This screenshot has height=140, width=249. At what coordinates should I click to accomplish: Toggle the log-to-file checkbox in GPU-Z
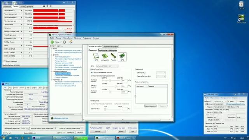click(5, 61)
